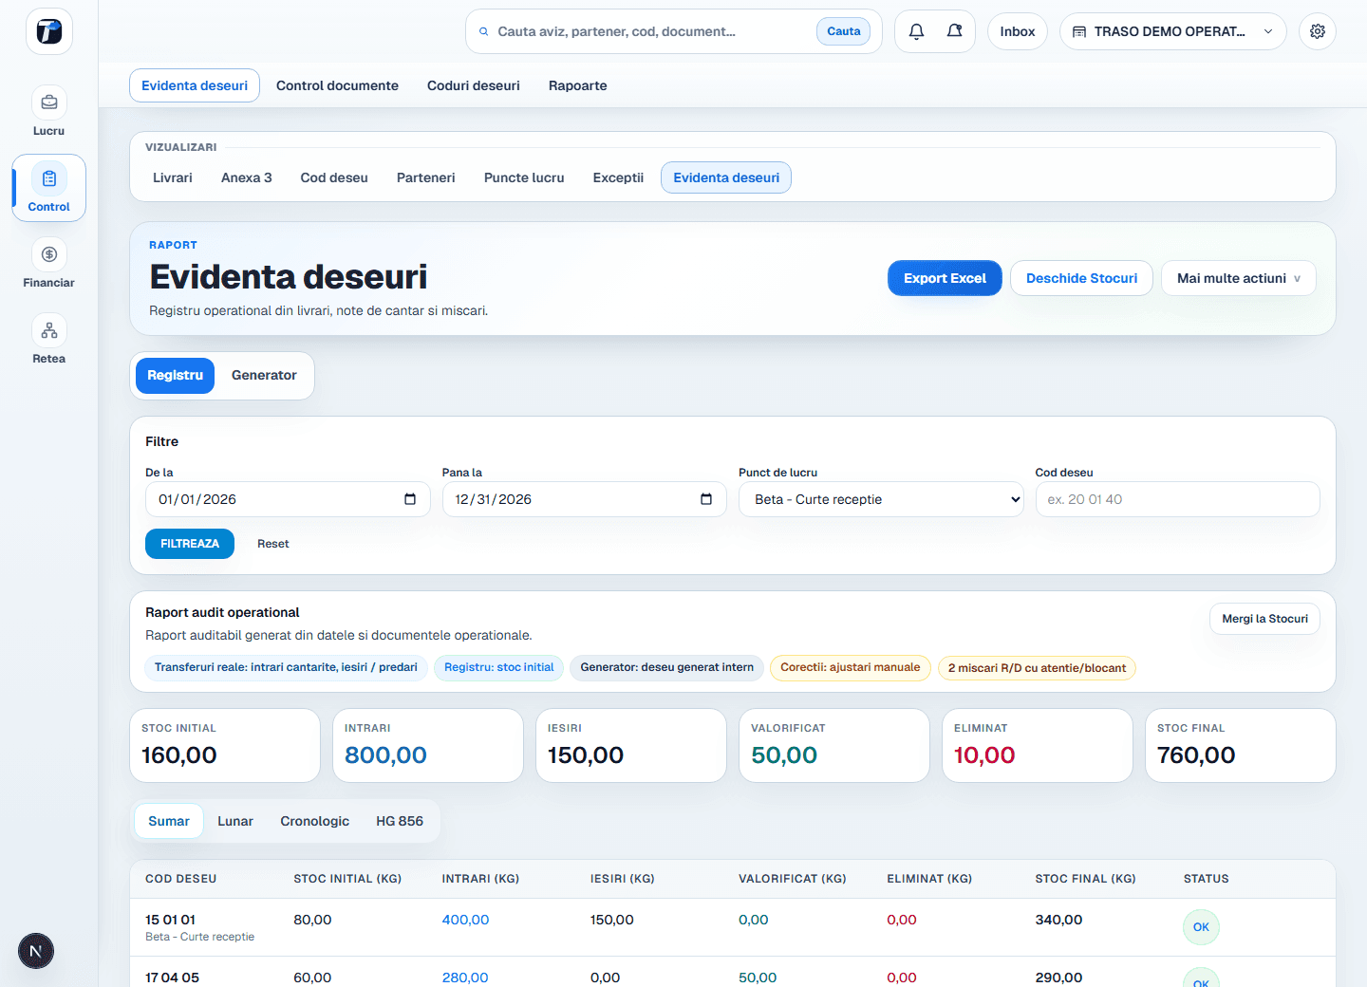Screen dimensions: 1367x987
Task: Reset the filters
Action: tap(273, 544)
